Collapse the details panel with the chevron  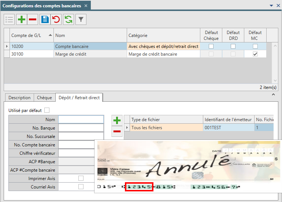pyautogui.click(x=273, y=94)
